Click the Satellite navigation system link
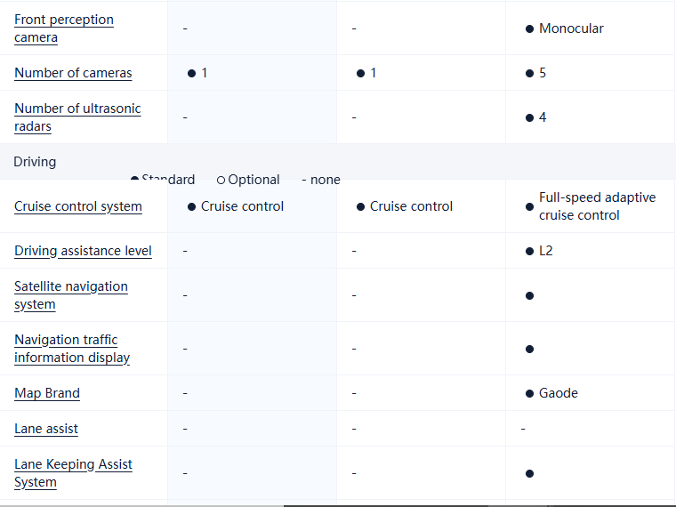Viewport: 676px width, 507px height. click(x=71, y=295)
